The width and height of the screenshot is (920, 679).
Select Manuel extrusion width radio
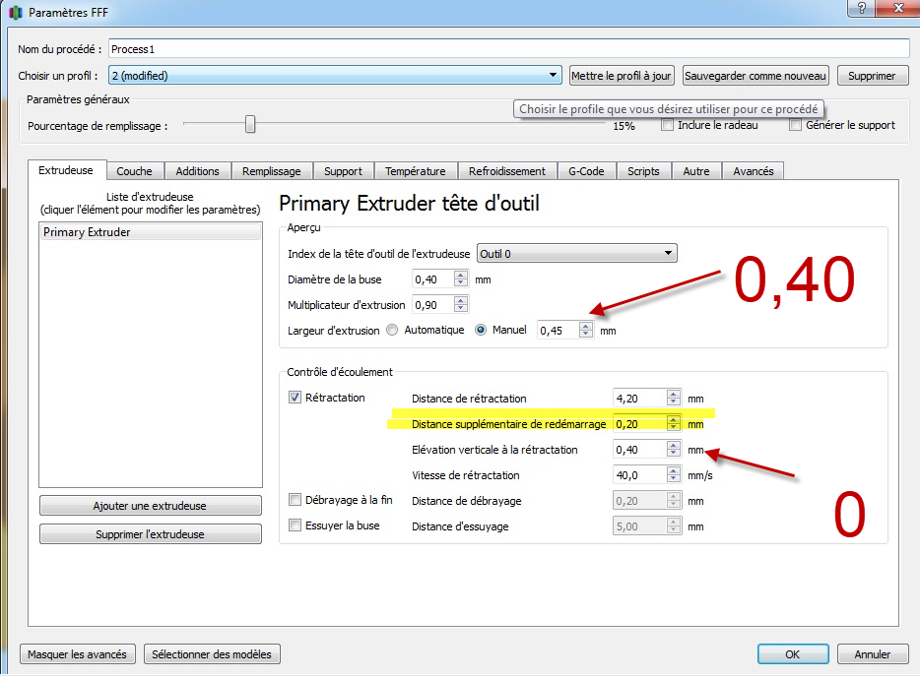[481, 330]
